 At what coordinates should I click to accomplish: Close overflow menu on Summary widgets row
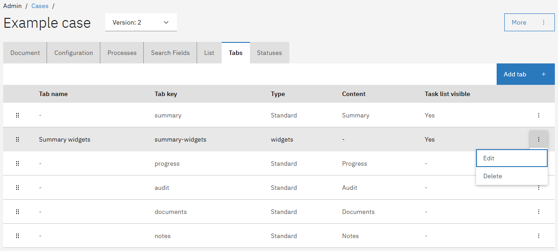pos(538,139)
